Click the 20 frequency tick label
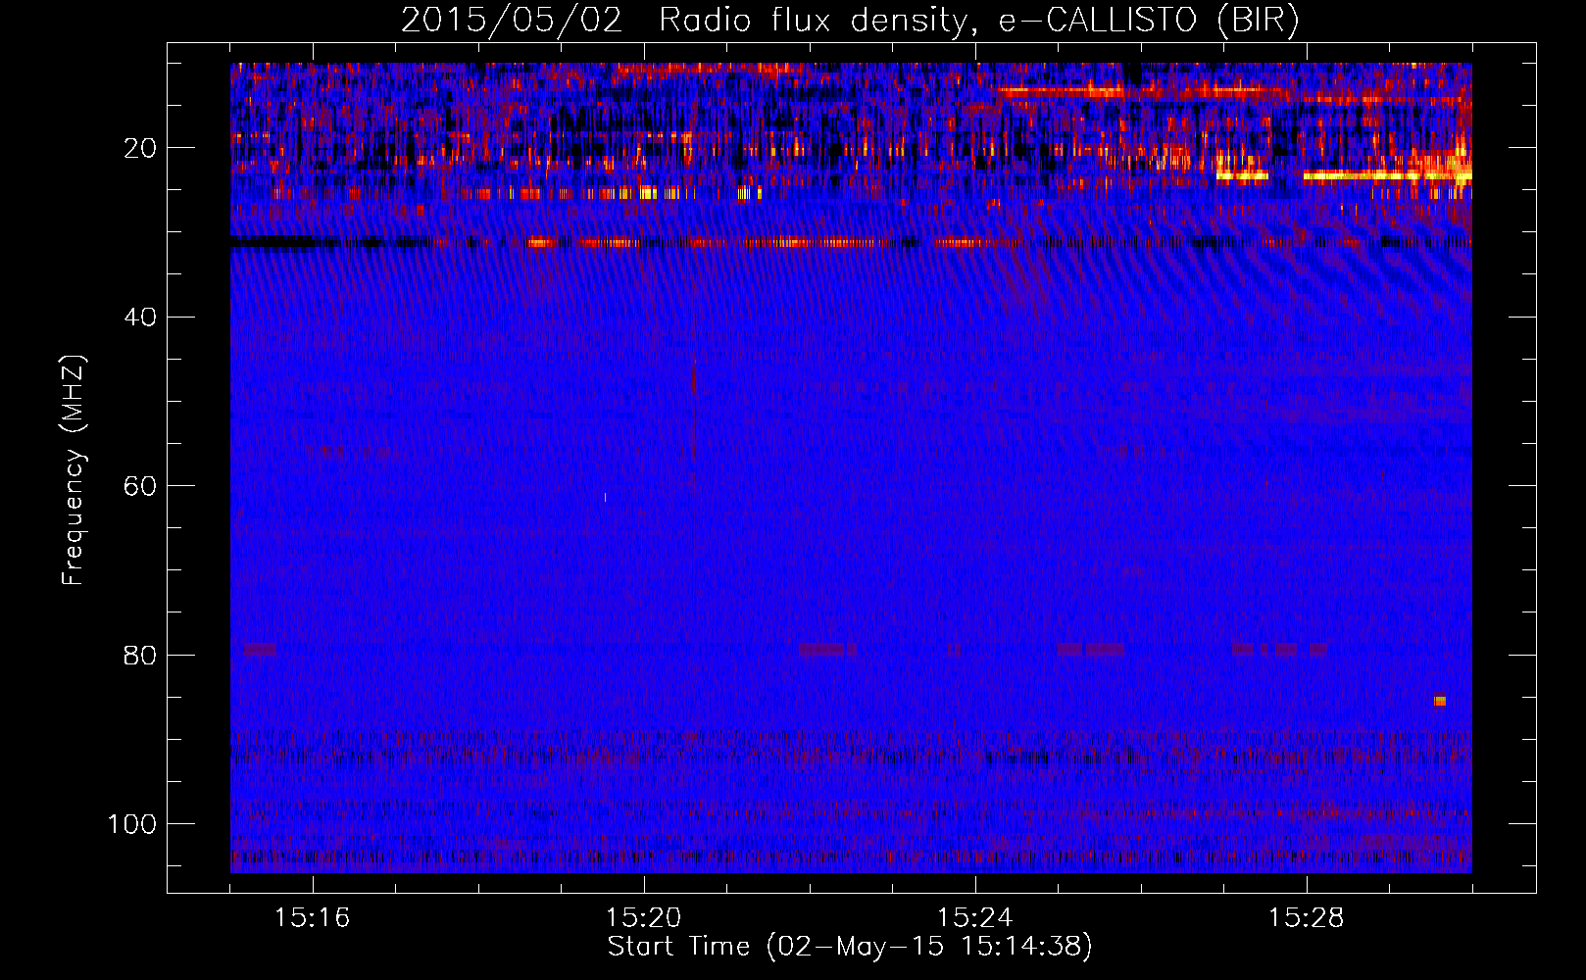Image resolution: width=1586 pixels, height=980 pixels. point(140,148)
